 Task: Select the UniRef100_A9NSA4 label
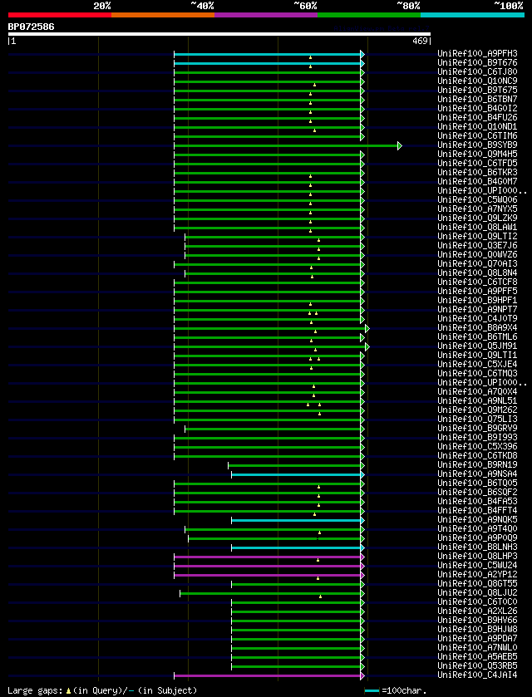click(477, 474)
